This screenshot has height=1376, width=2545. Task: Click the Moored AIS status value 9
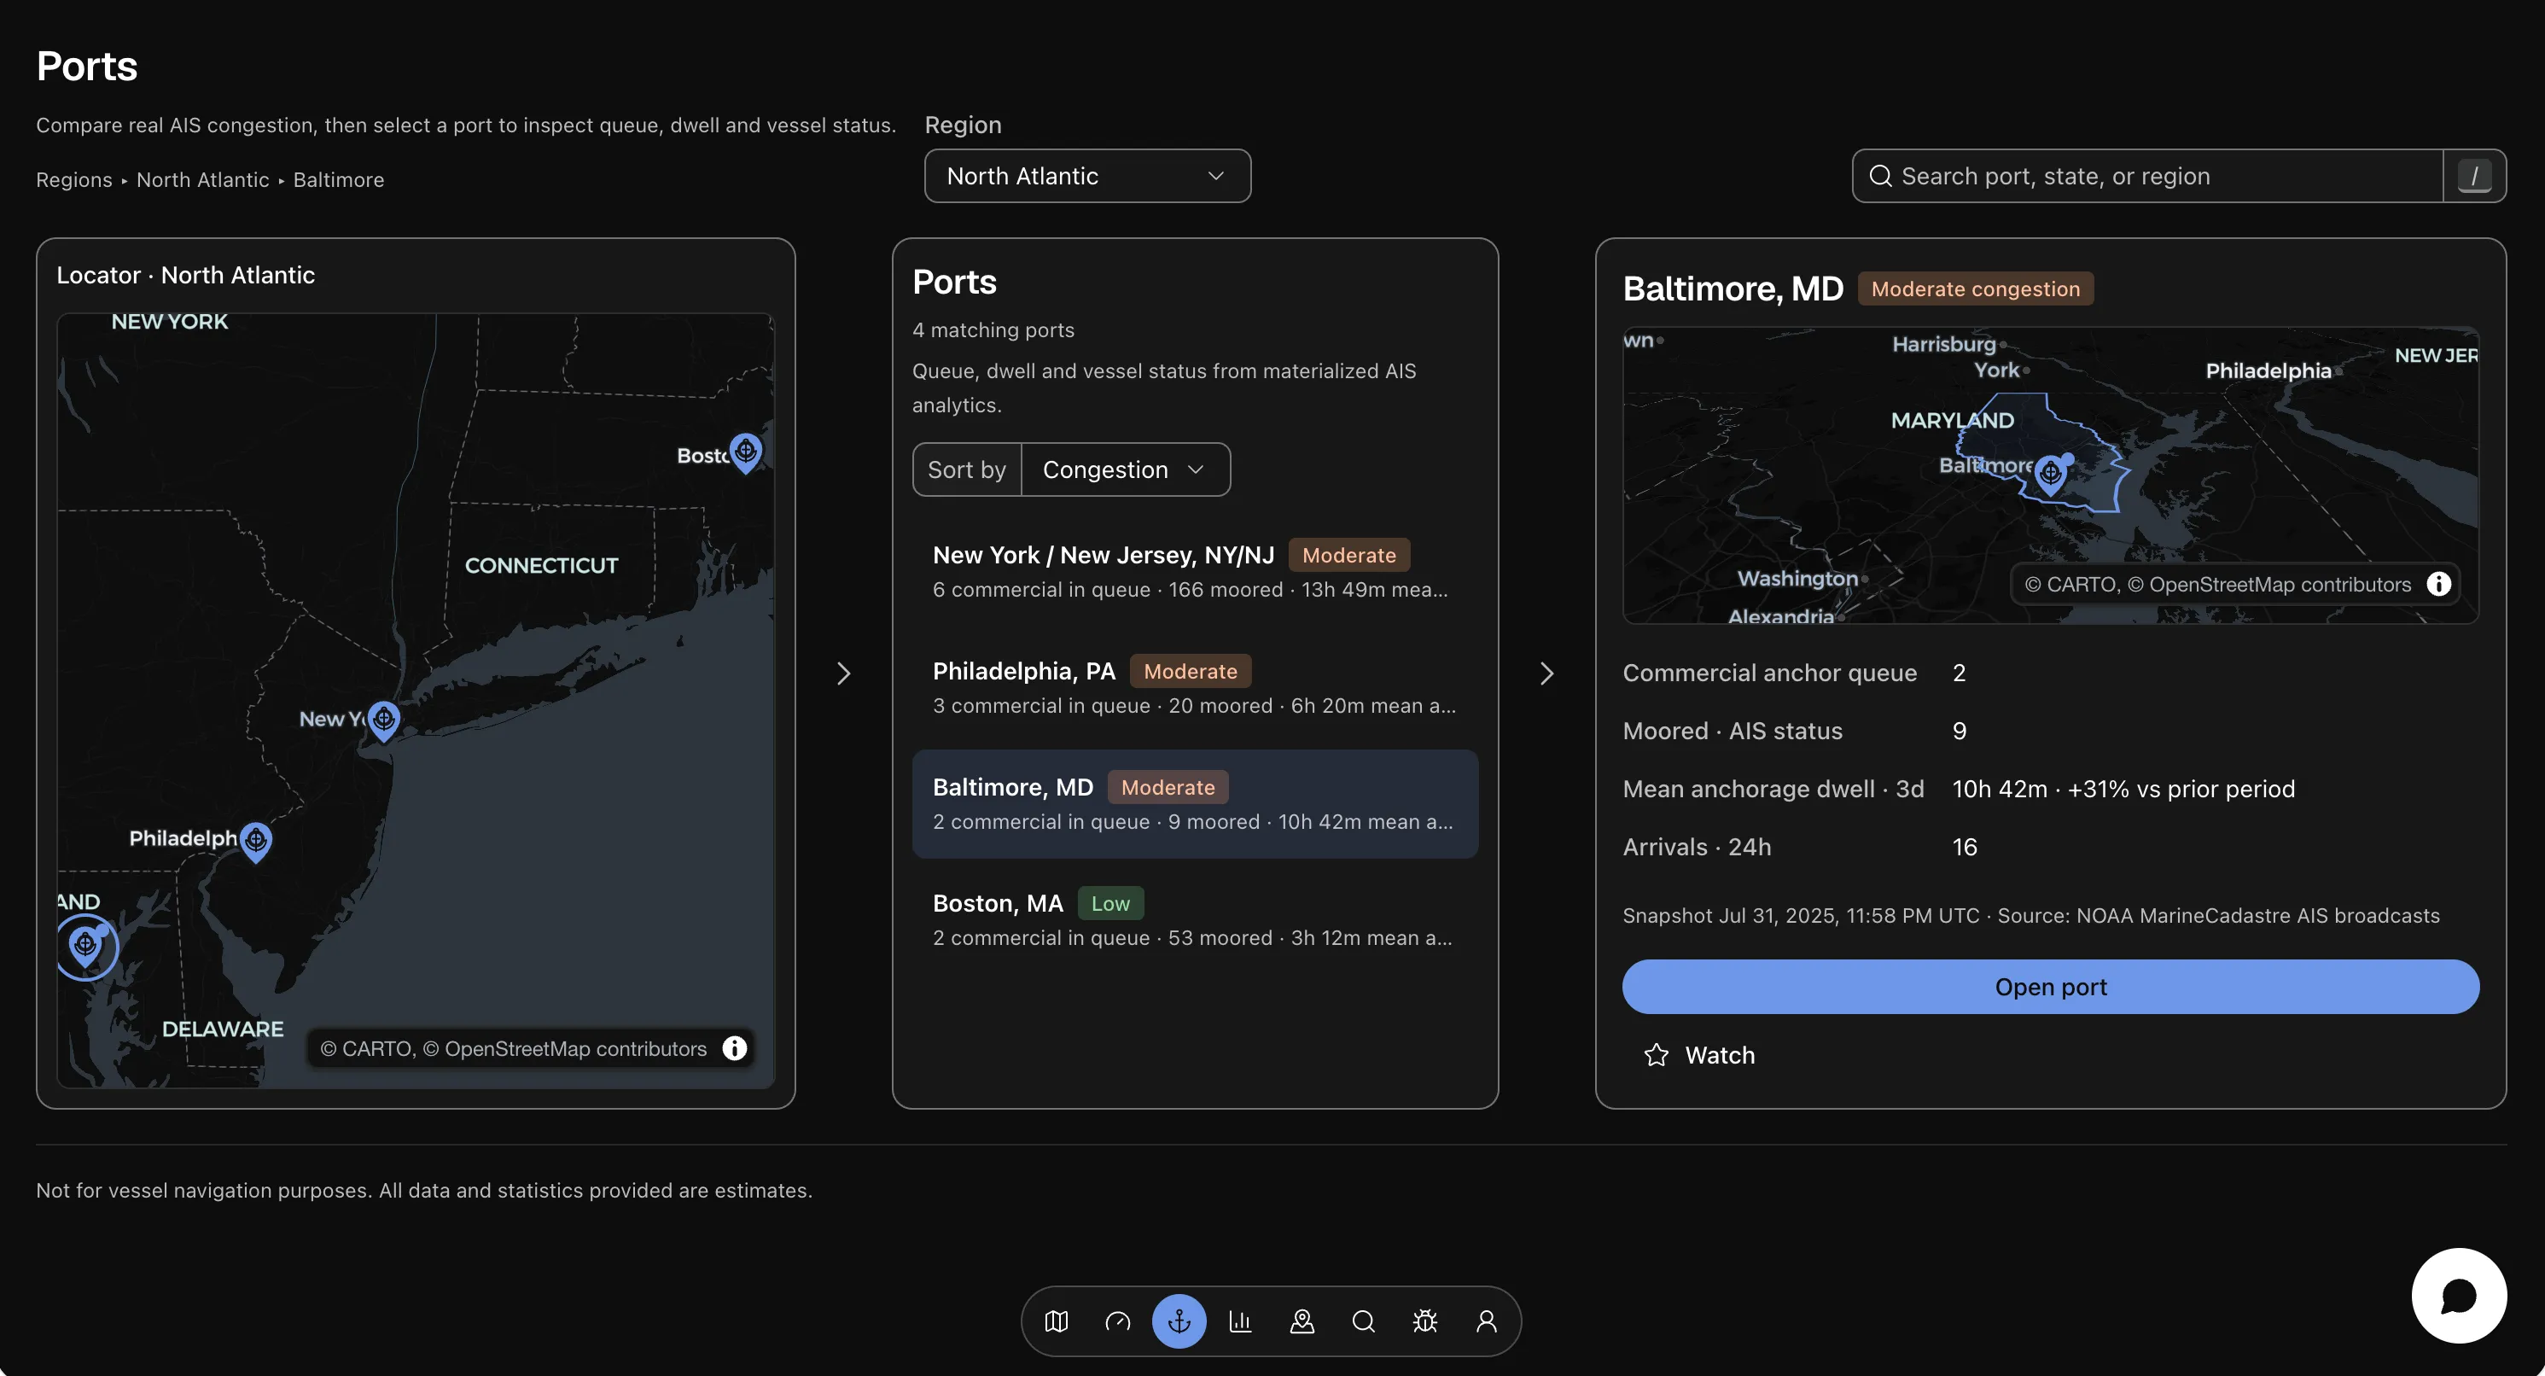(x=1960, y=731)
